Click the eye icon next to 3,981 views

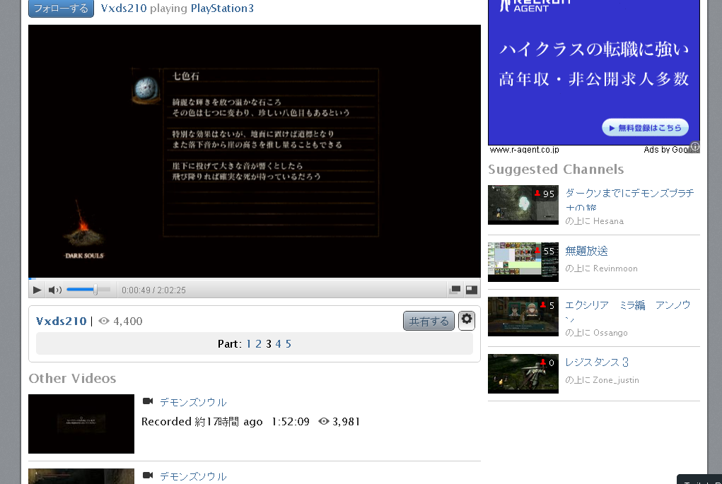coord(324,421)
